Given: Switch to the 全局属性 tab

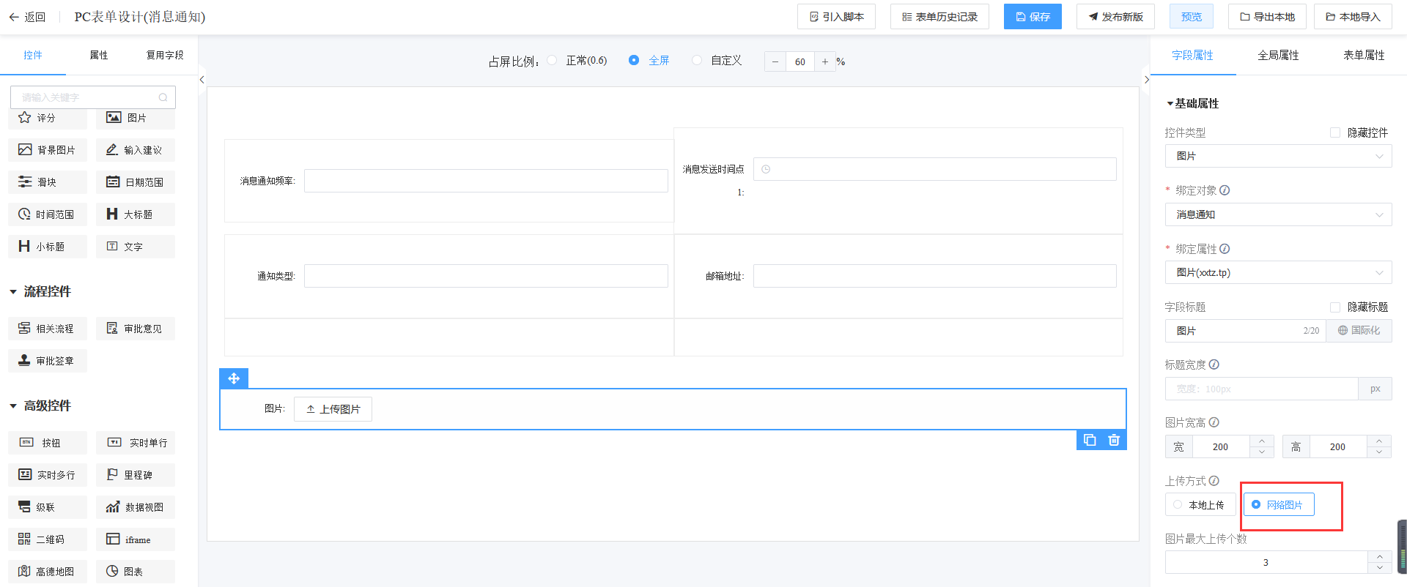Looking at the screenshot, I should pyautogui.click(x=1278, y=56).
